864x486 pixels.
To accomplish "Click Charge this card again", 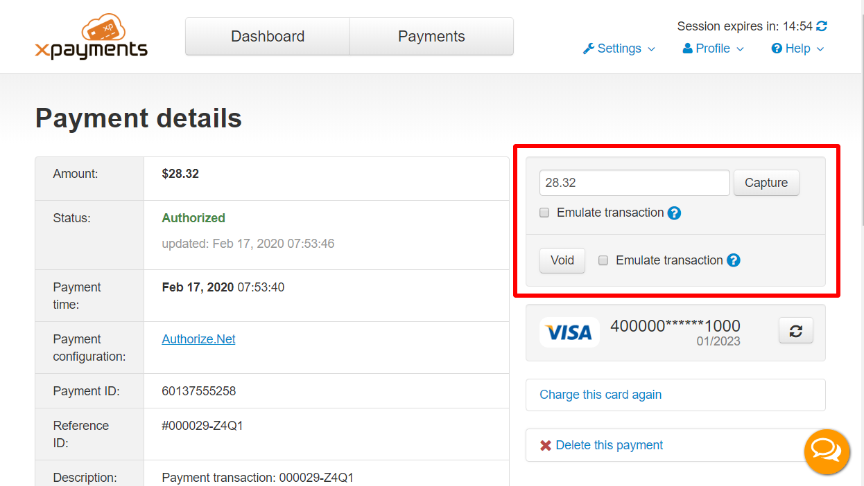I will [x=601, y=395].
